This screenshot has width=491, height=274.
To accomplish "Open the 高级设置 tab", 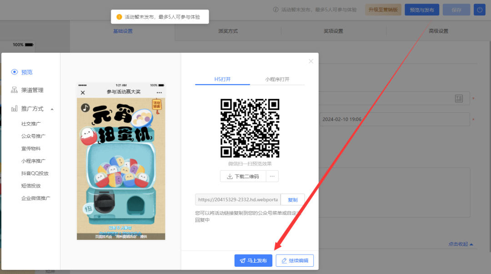I will click(438, 31).
